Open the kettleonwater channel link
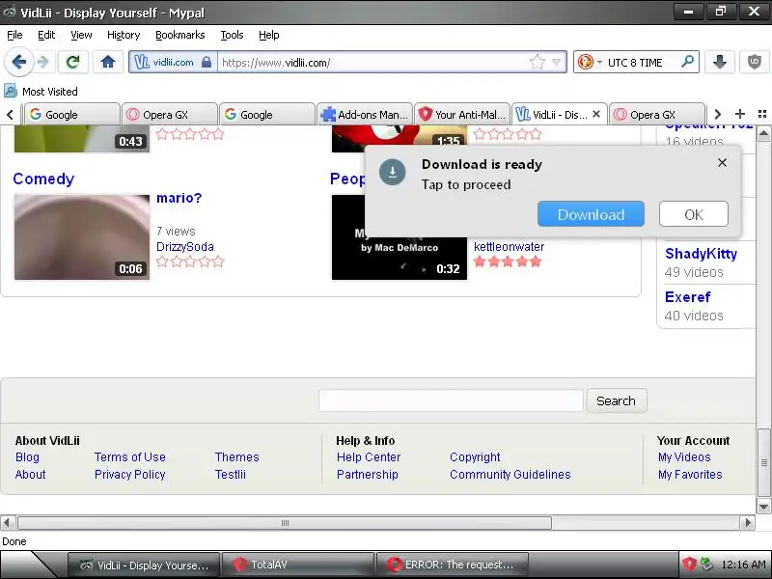This screenshot has height=579, width=772. (510, 247)
